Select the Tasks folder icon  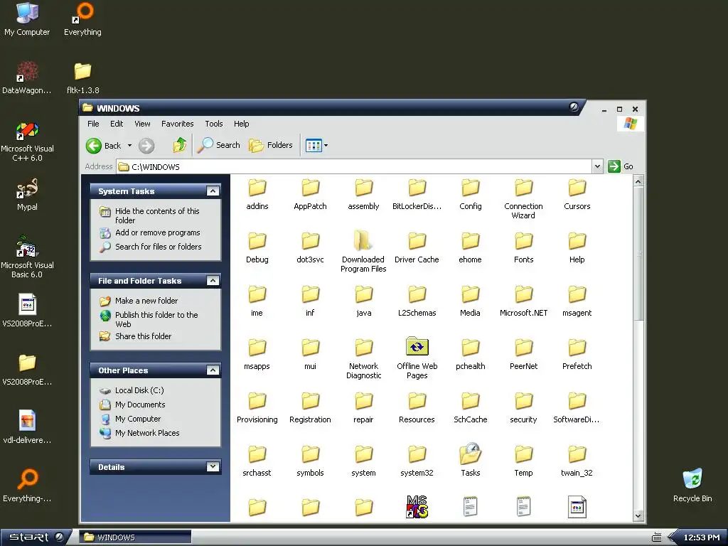[x=471, y=454]
